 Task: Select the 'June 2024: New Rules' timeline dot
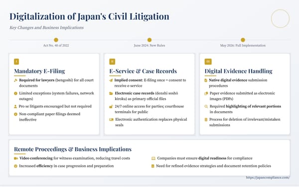[149, 40]
